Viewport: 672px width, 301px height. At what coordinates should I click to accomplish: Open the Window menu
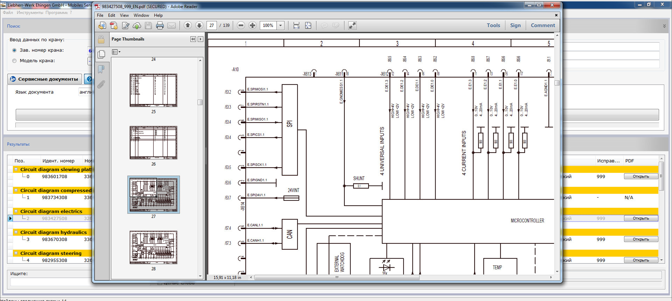141,15
